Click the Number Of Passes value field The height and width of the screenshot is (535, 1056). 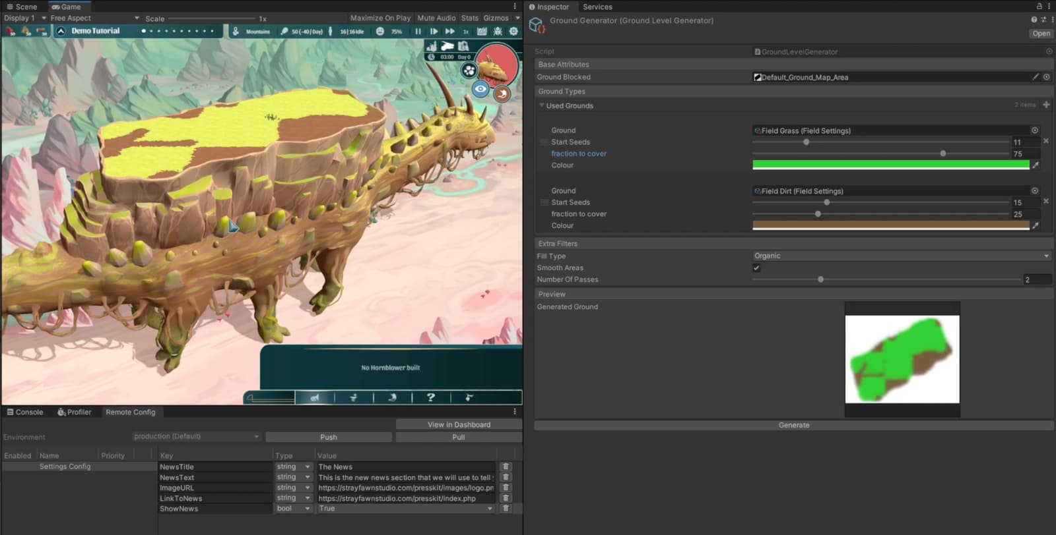(1037, 279)
